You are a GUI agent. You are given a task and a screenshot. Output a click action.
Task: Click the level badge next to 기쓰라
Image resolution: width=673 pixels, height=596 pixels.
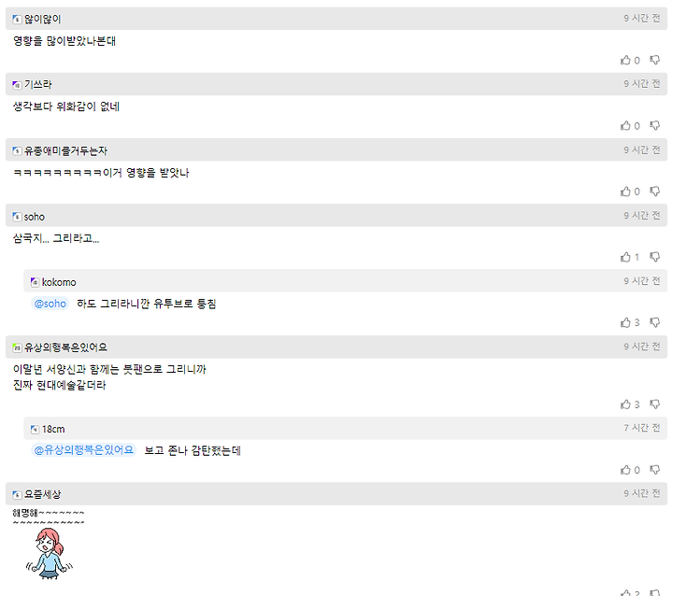(x=17, y=85)
